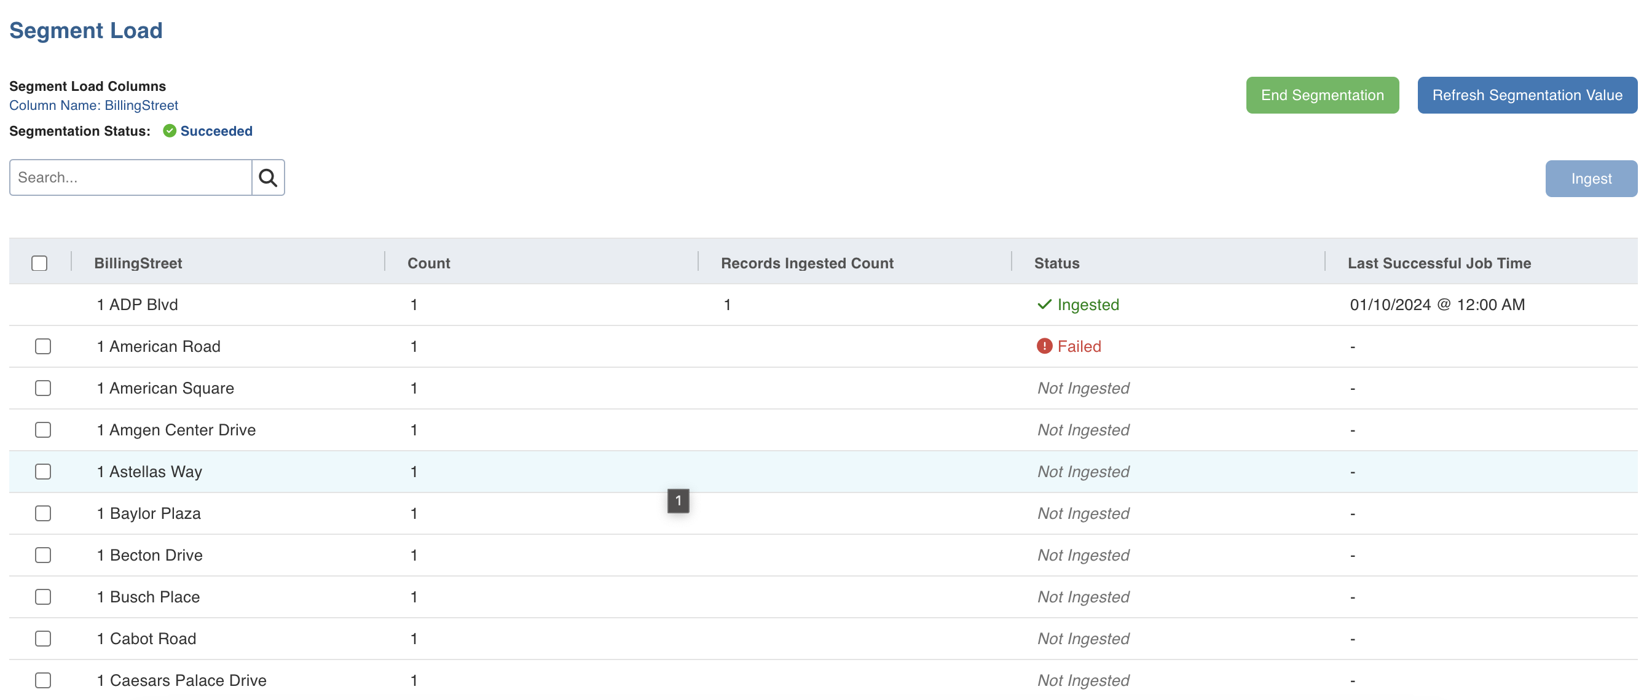The image size is (1652, 700).
Task: Click the Ingest button
Action: pyautogui.click(x=1591, y=179)
